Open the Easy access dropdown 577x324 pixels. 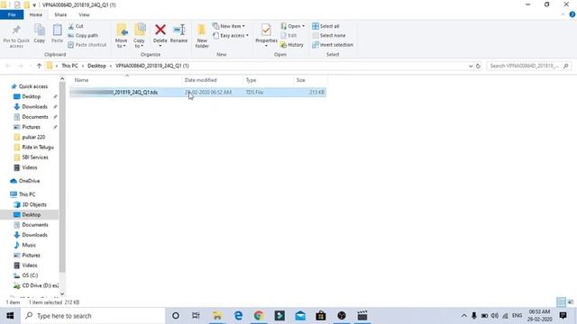pos(231,36)
